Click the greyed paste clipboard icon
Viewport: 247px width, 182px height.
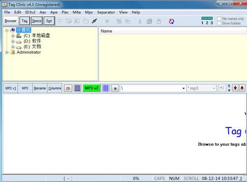[x=149, y=21]
